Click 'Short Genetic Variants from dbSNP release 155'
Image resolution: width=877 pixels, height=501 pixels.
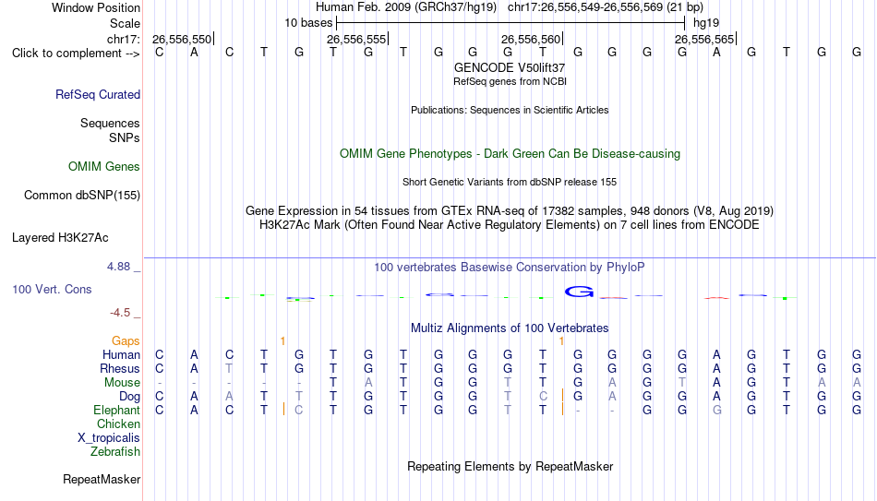click(510, 183)
